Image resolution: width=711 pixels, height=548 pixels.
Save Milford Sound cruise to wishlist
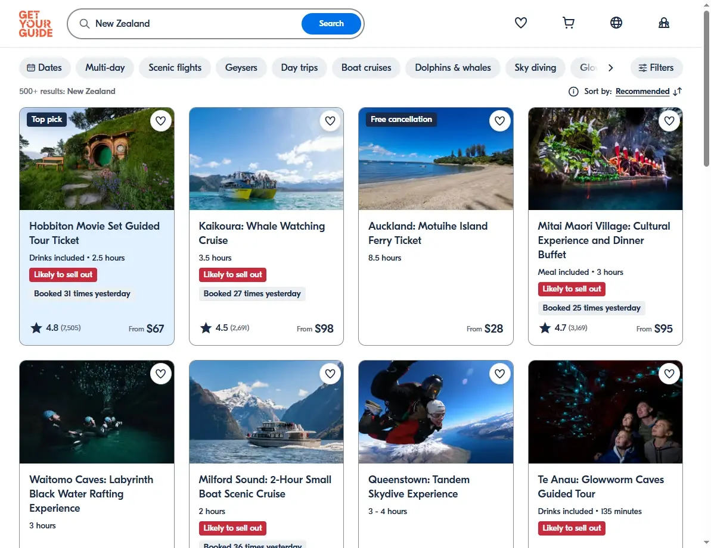(330, 374)
